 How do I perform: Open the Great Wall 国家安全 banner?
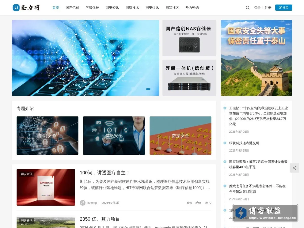256,58
